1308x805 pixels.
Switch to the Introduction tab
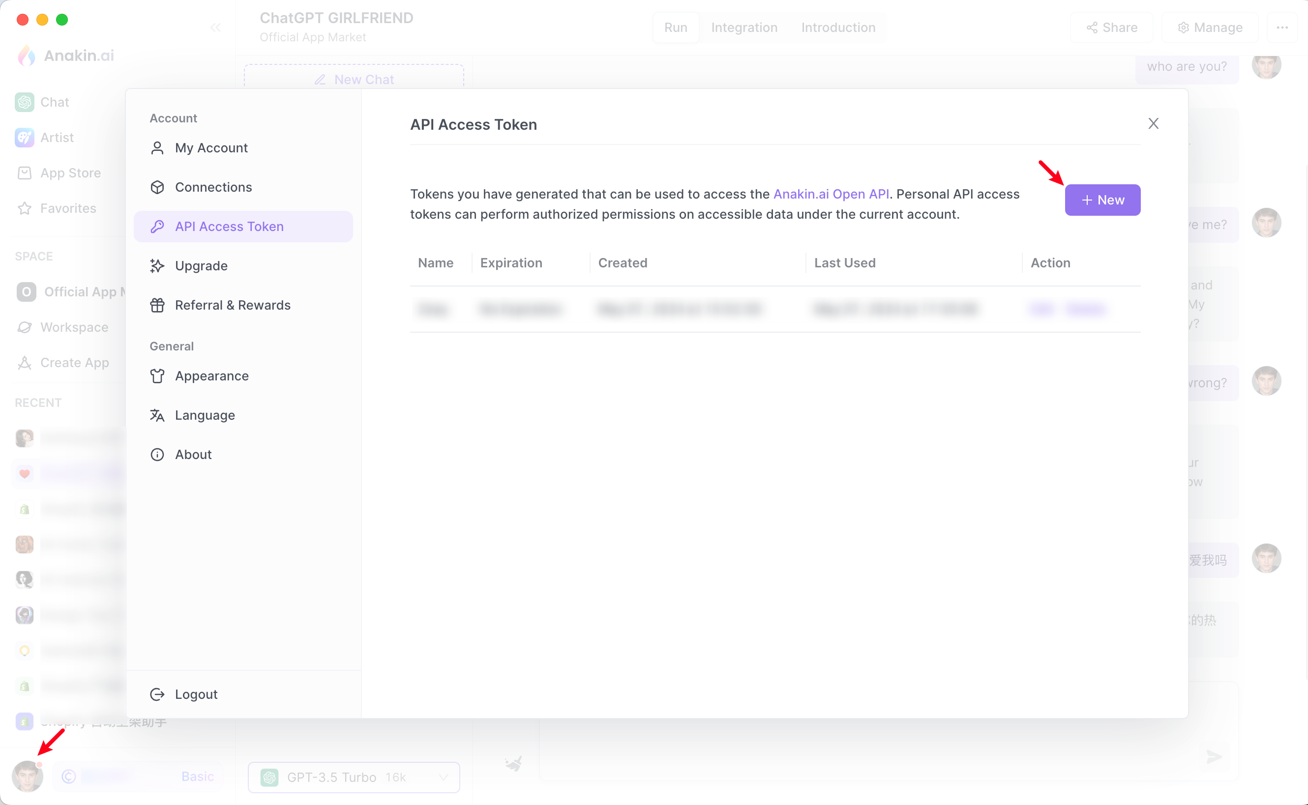point(838,28)
